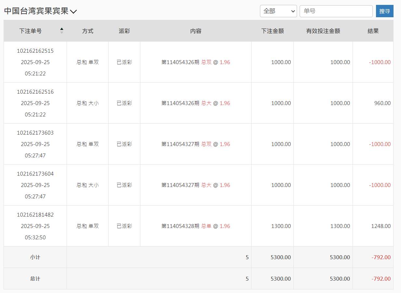The image size is (401, 293).
Task: Click the 下注金额 column header
Action: [272, 31]
